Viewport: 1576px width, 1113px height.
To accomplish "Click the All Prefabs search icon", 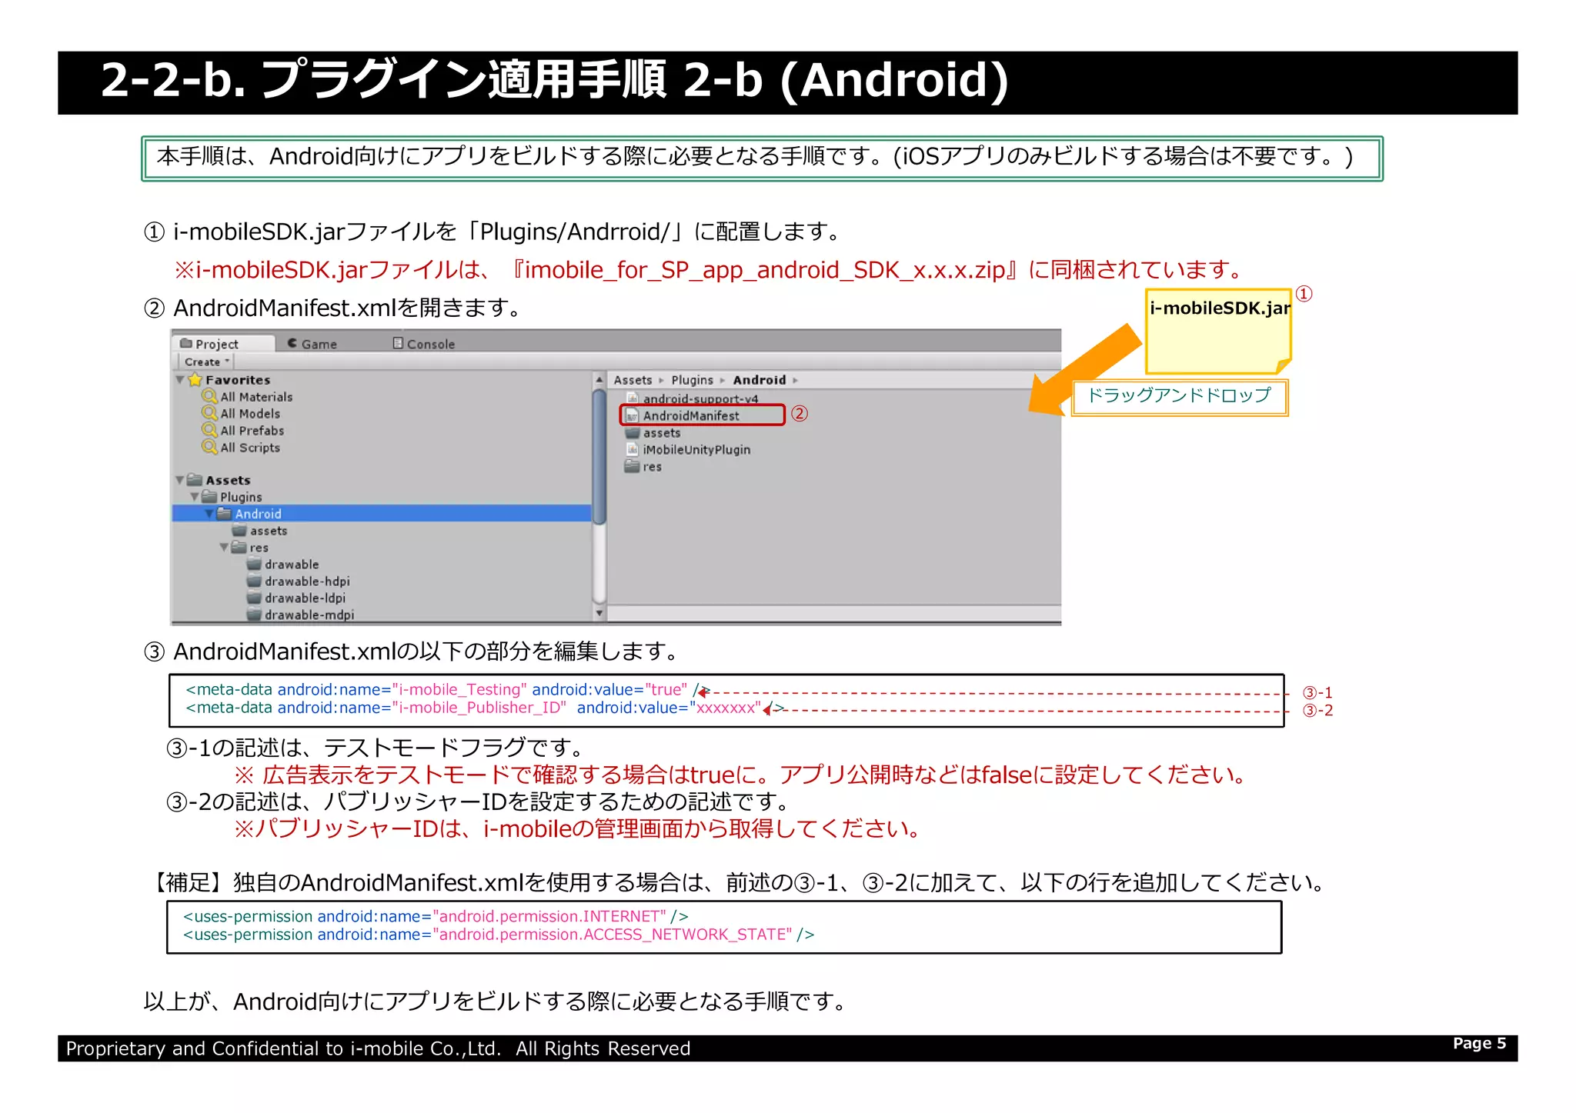I will click(x=209, y=430).
